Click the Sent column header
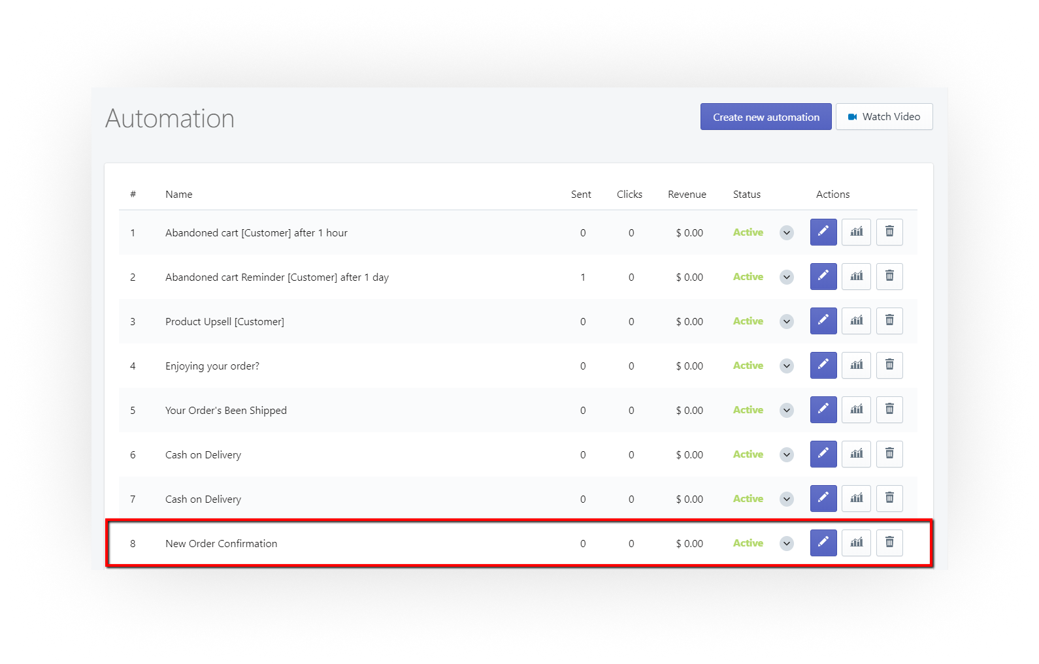 click(x=581, y=195)
